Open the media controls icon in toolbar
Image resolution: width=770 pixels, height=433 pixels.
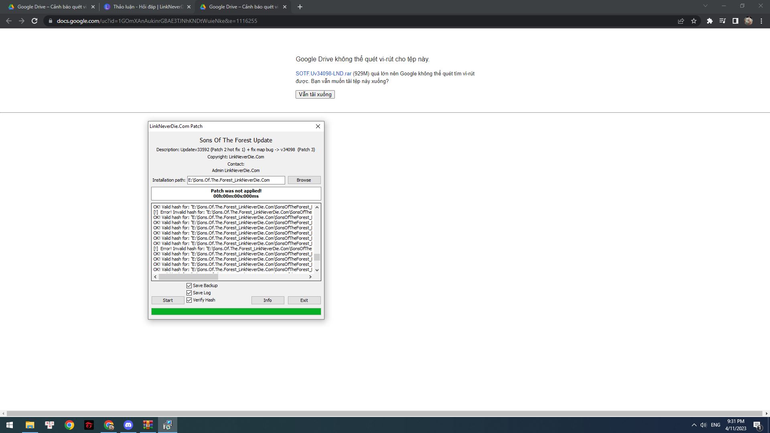coord(722,21)
